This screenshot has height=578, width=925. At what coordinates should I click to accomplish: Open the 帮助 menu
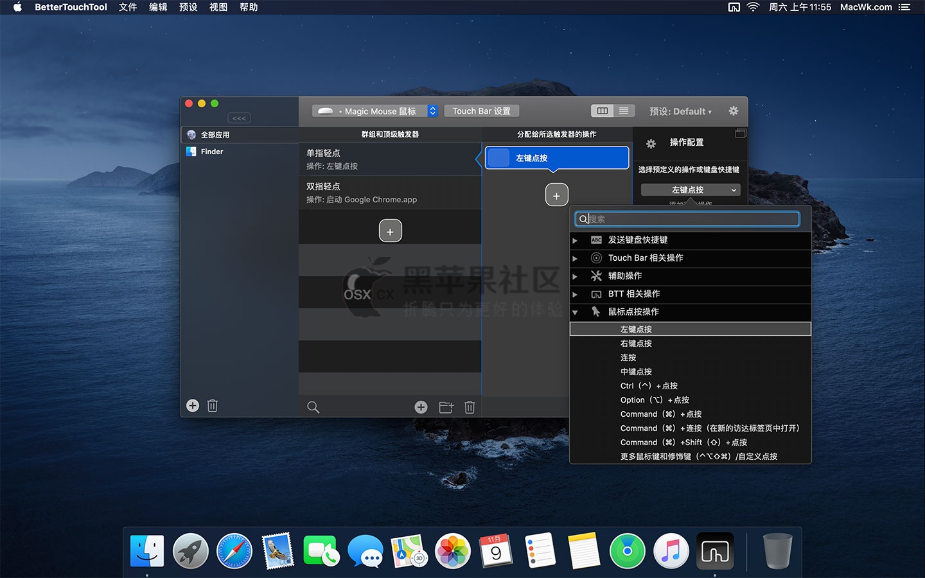[249, 7]
